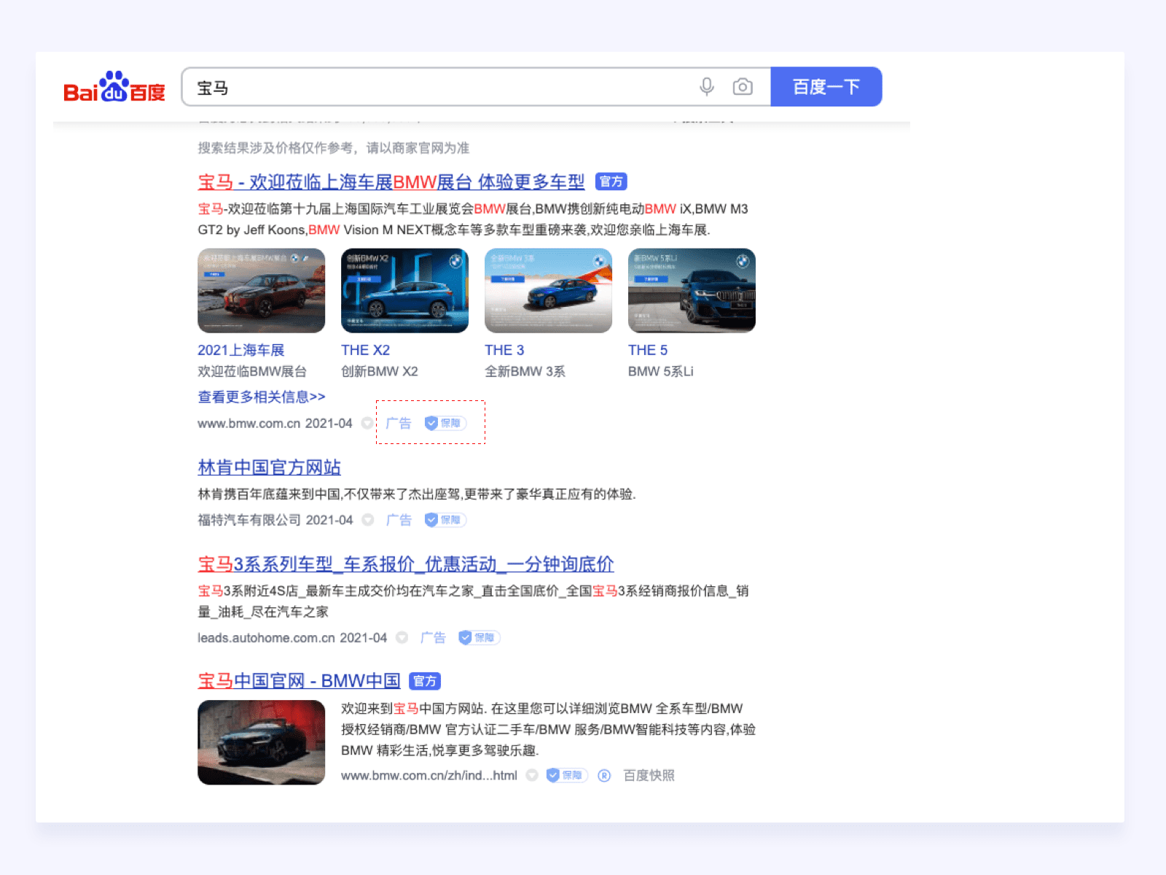Screen dimensions: 1166x875
Task: Click 保障 shield badge on bmw.com.cn ad
Action: click(445, 423)
